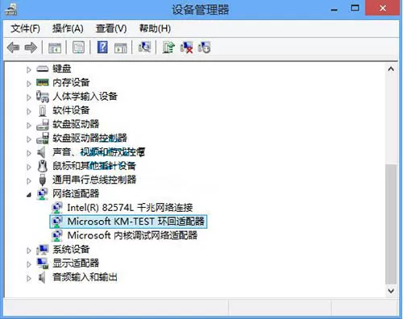Click the 软盘驱动器控制器 controller icon
Viewport: 403px width, 319px height.
pos(43,139)
